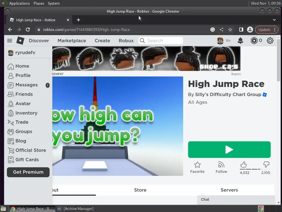The width and height of the screenshot is (282, 212).
Task: Report the advertisement
Action: pos(236,74)
